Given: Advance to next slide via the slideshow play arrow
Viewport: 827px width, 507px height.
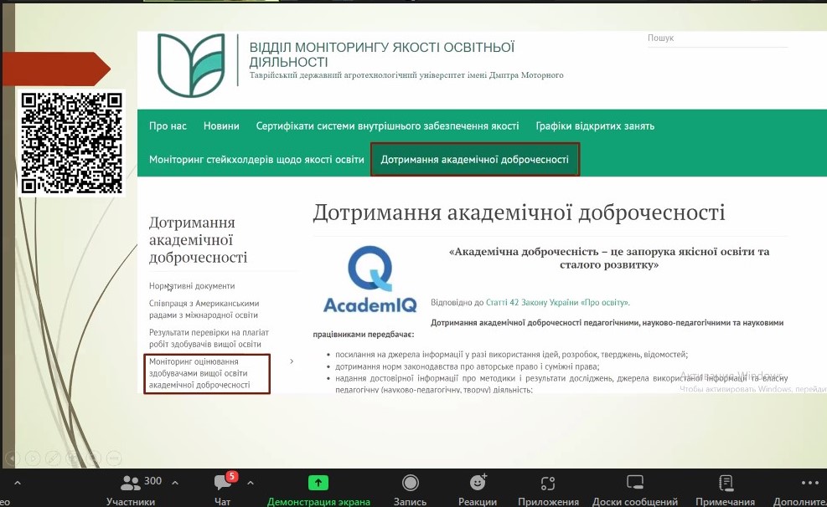Looking at the screenshot, I should tap(32, 458).
